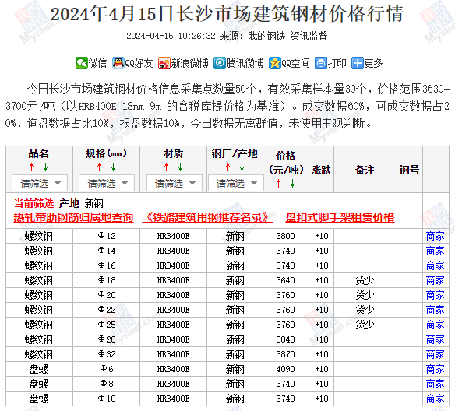Viewport: 455px width, 411px height.
Task: Click the 打印 print icon
Action: [x=321, y=63]
